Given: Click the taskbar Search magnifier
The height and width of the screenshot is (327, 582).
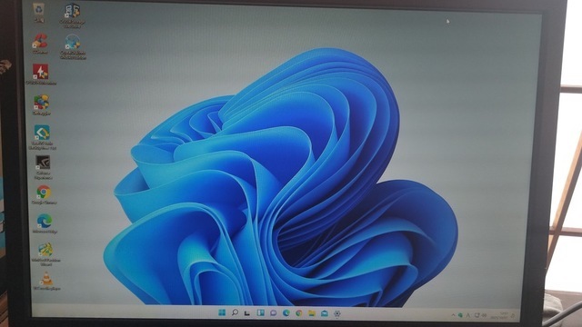Looking at the screenshot, I should coord(235,312).
